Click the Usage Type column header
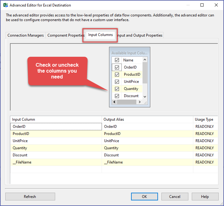The image size is (224, 206). (205, 119)
